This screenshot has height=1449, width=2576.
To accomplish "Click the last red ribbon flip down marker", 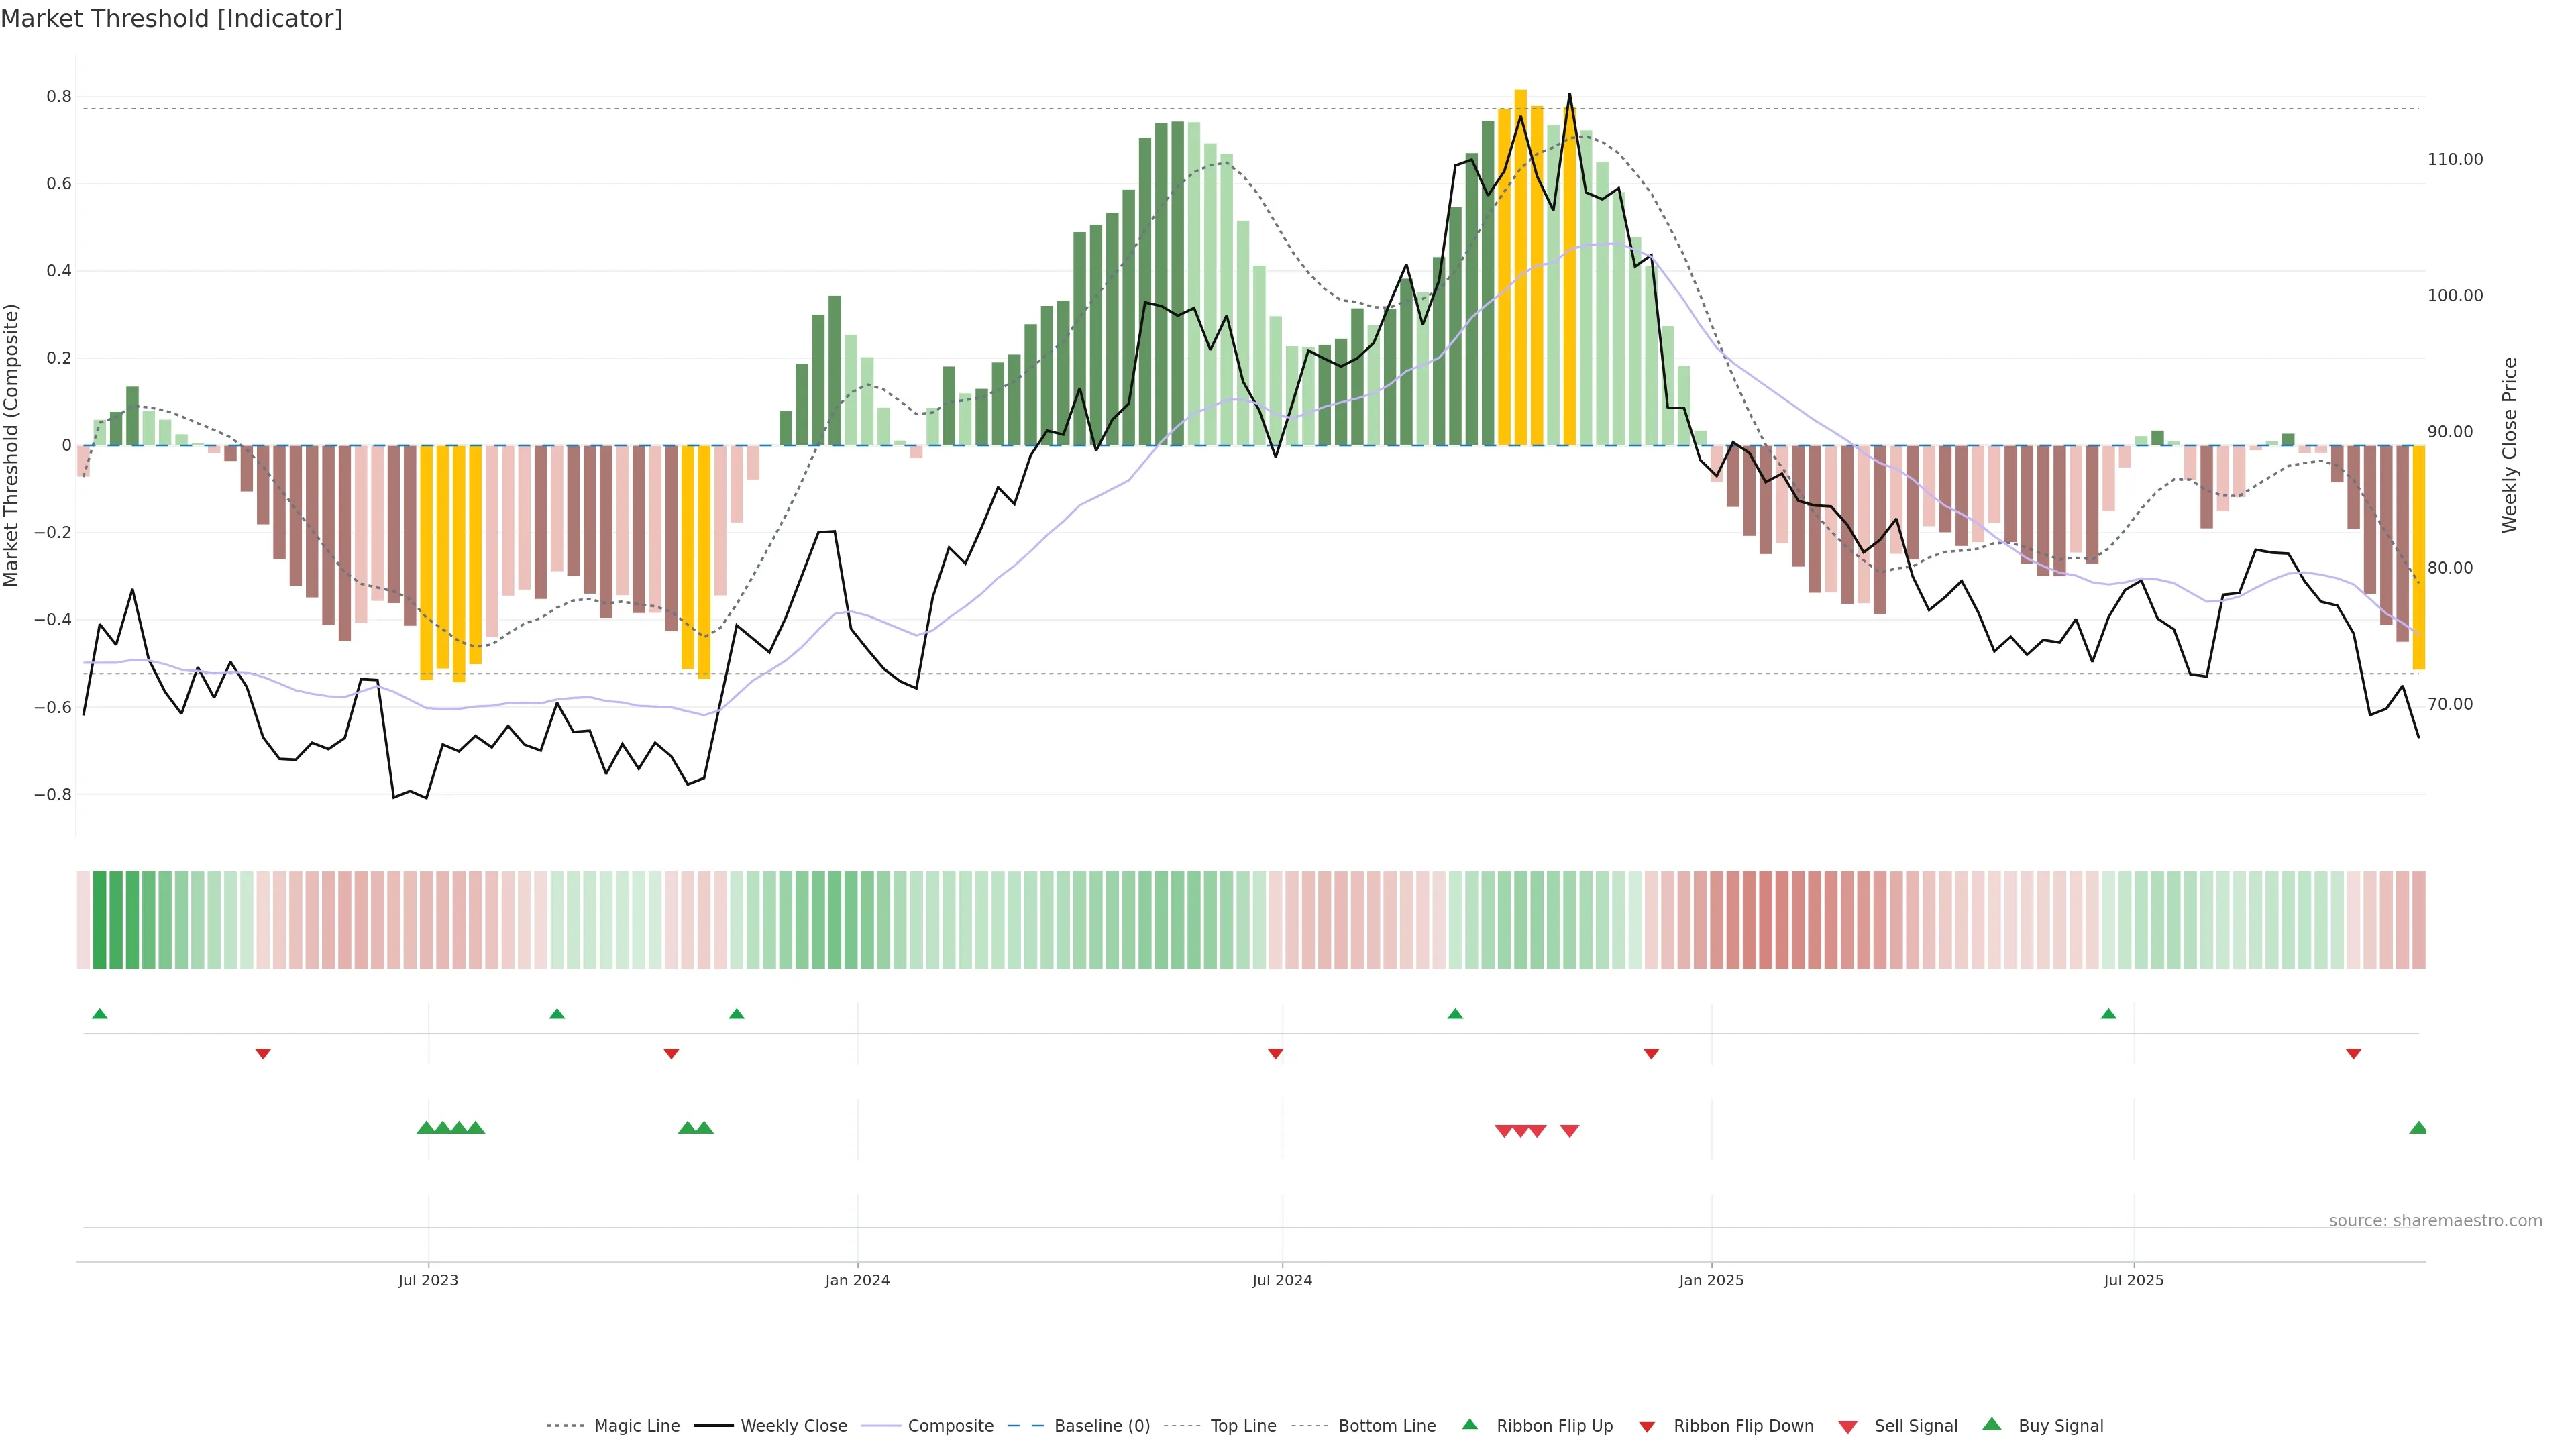I will pyautogui.click(x=2354, y=1054).
